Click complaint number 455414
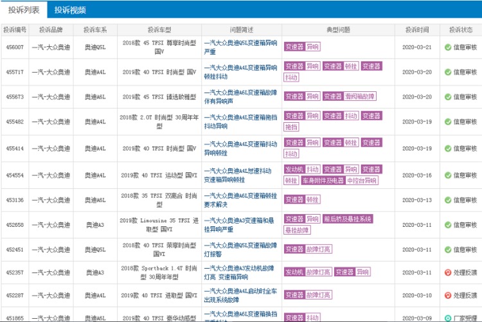The width and height of the screenshot is (482, 322). (x=15, y=148)
